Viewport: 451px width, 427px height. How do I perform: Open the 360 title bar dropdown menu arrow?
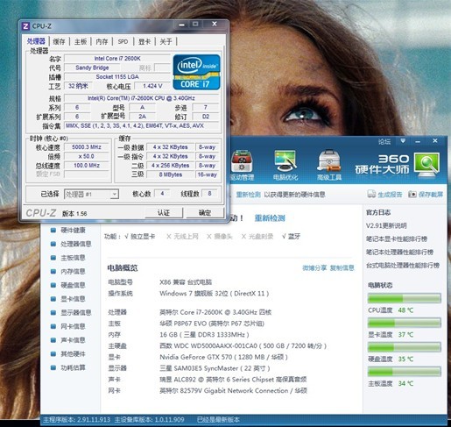pyautogui.click(x=403, y=141)
